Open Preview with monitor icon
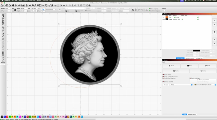The width and height of the screenshot is (217, 120). [x=46, y=5]
